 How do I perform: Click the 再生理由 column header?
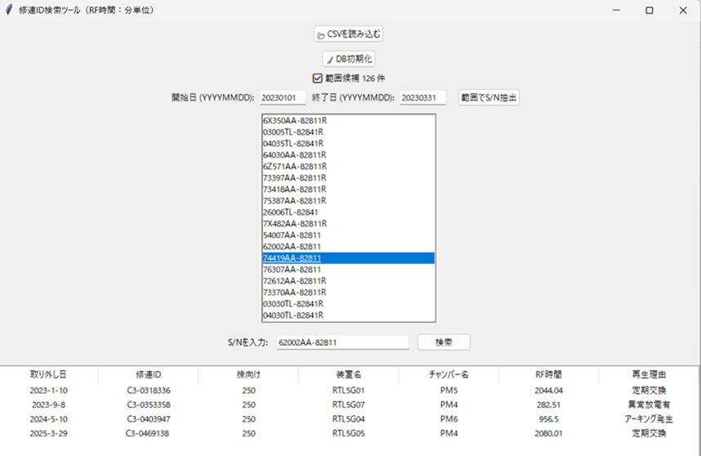coord(650,374)
